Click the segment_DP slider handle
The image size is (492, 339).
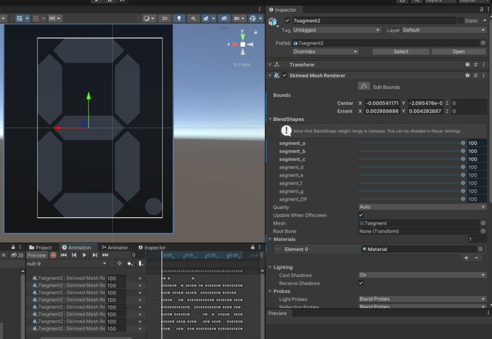click(463, 199)
